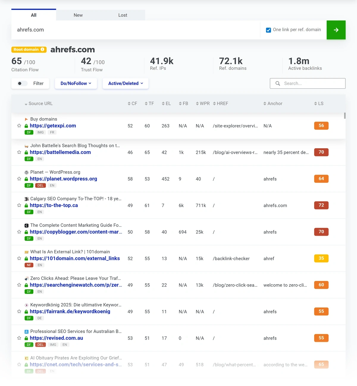This screenshot has width=357, height=386.
Task: Click anchor text 'ahrefs.com' in to-the-top row
Action: tap(275, 205)
